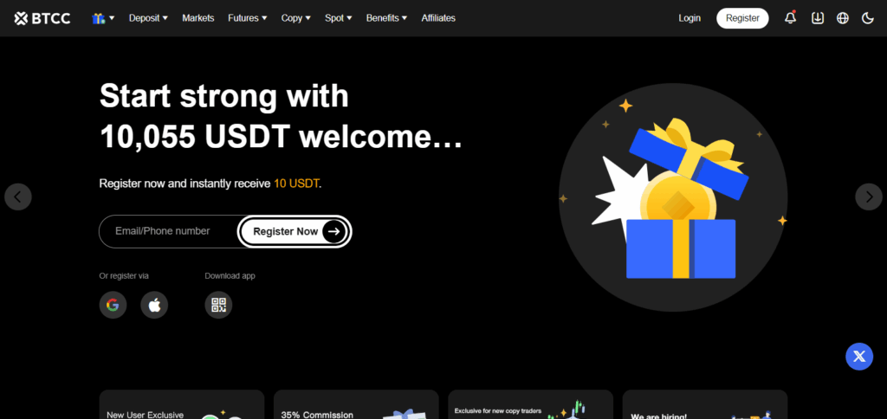
Task: Expand the Deposit dropdown
Action: (x=148, y=18)
